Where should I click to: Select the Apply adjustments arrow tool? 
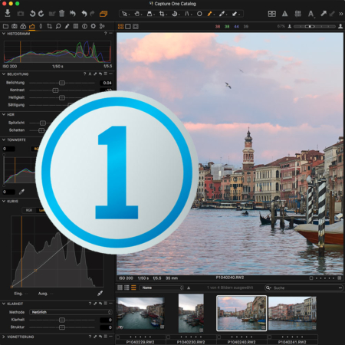pyautogui.click(x=235, y=14)
